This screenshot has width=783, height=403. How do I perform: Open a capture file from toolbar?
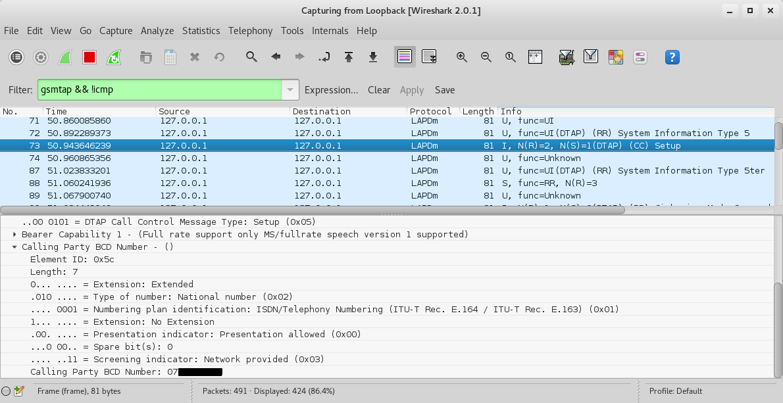tap(146, 57)
